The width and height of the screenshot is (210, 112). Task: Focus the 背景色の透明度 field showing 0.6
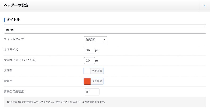[x=92, y=92]
